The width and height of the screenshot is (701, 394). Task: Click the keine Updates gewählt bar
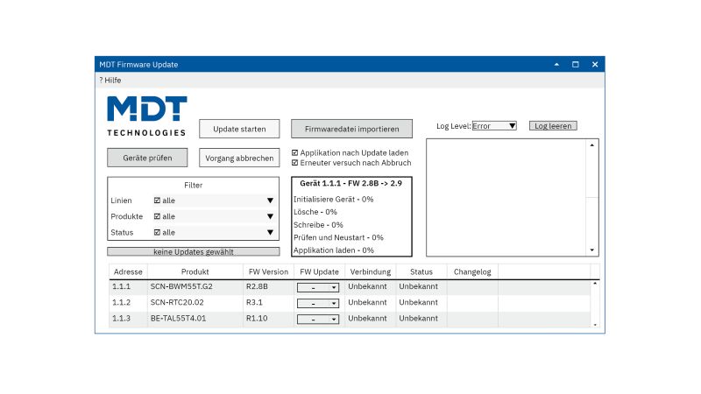click(194, 251)
